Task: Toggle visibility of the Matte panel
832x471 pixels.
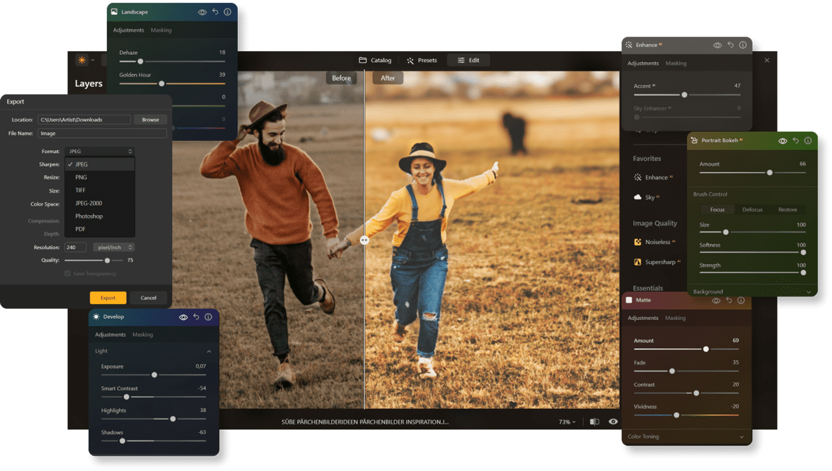Action: coord(716,300)
